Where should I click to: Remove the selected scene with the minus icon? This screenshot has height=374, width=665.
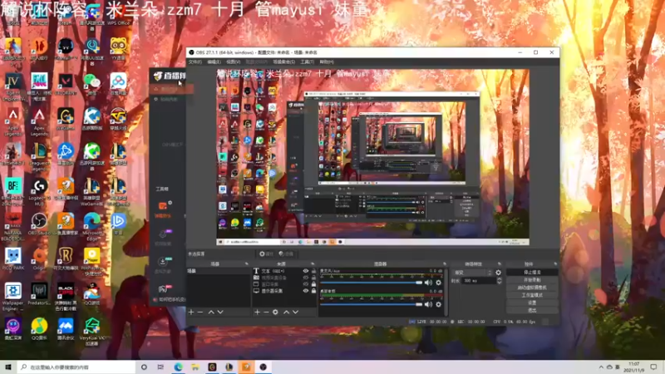coord(200,312)
